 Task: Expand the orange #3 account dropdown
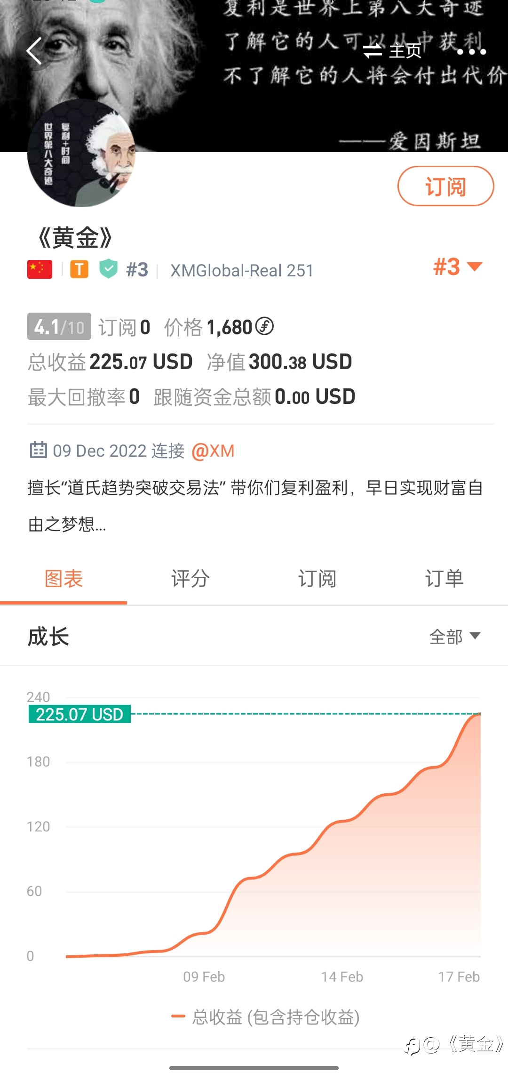[x=458, y=266]
